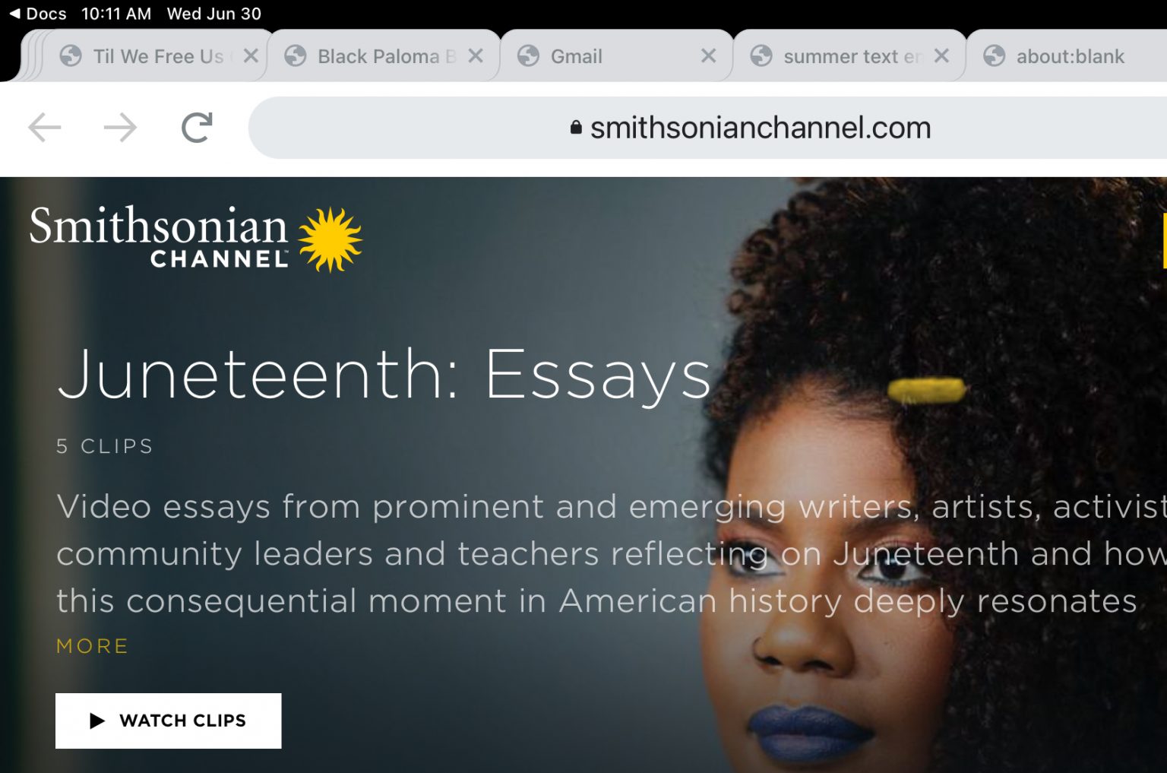The image size is (1167, 773).
Task: Expand the description with the MORE link
Action: (x=93, y=646)
